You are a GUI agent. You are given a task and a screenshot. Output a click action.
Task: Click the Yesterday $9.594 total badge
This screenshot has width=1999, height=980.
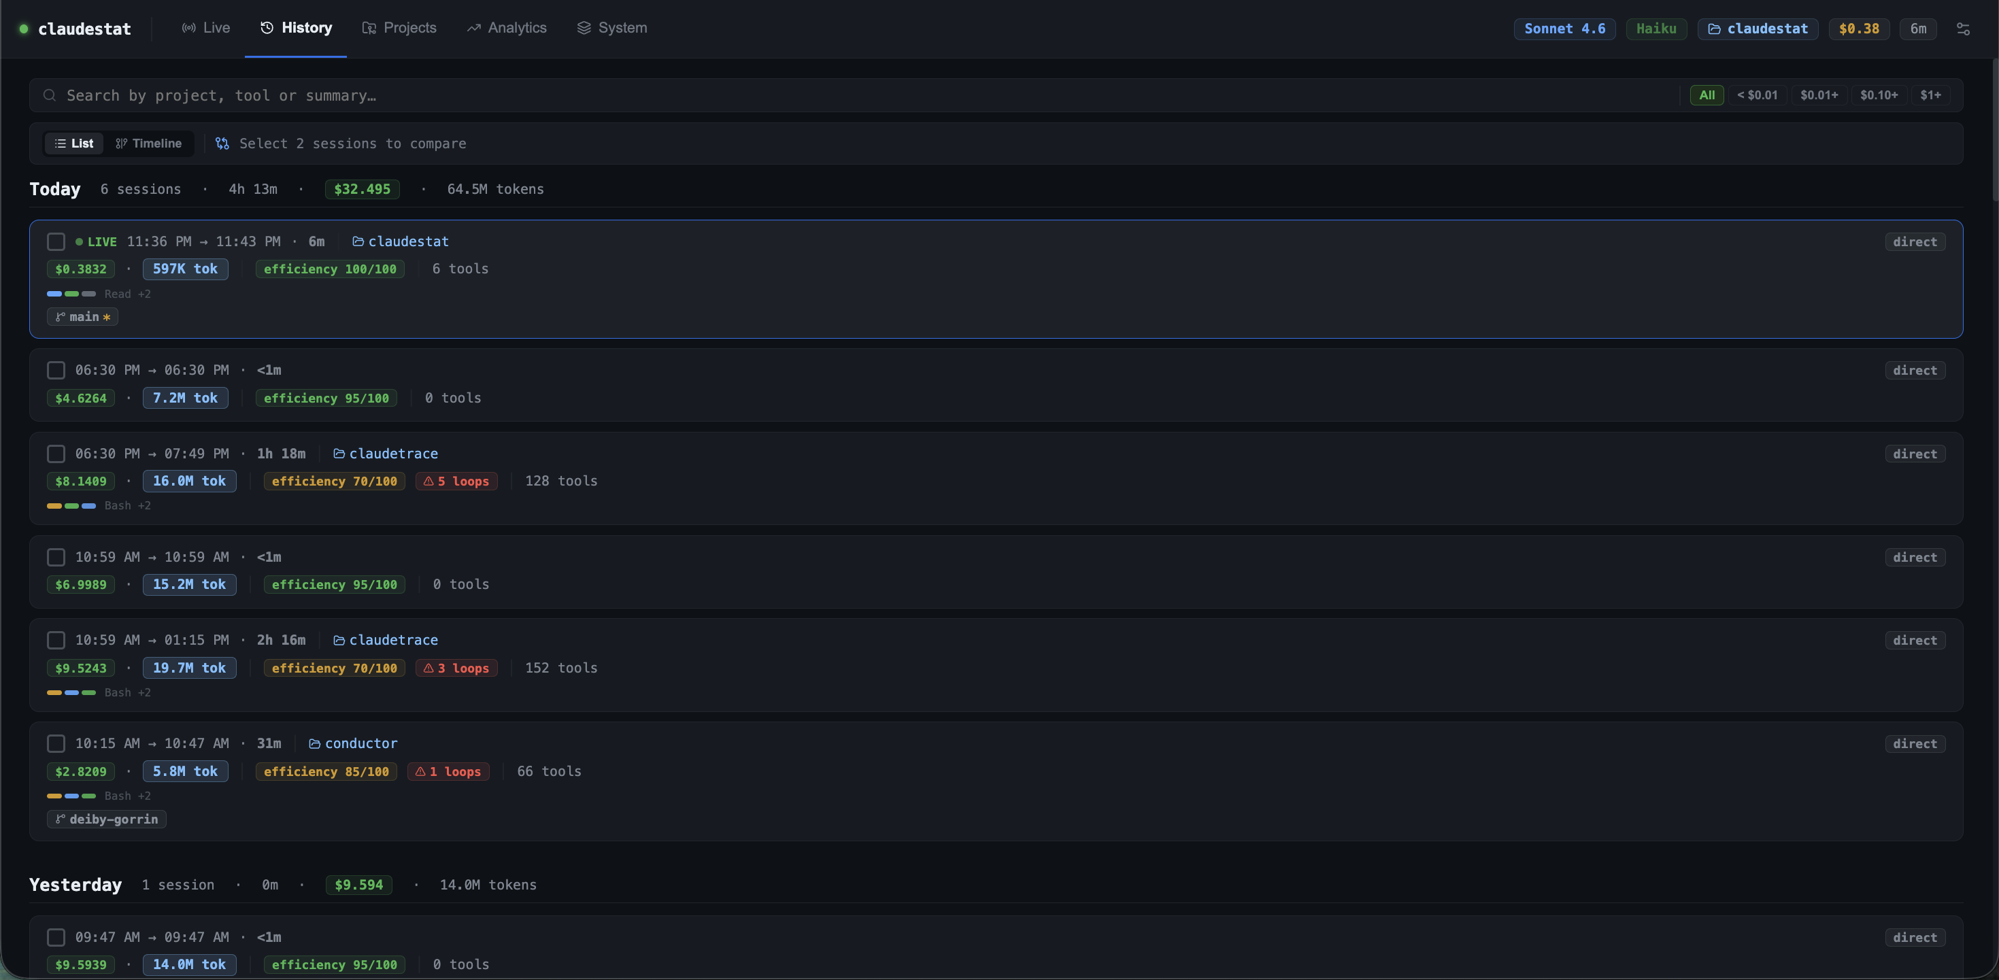click(x=358, y=885)
